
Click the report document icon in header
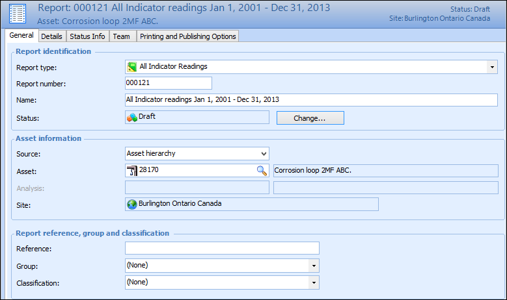(x=18, y=14)
